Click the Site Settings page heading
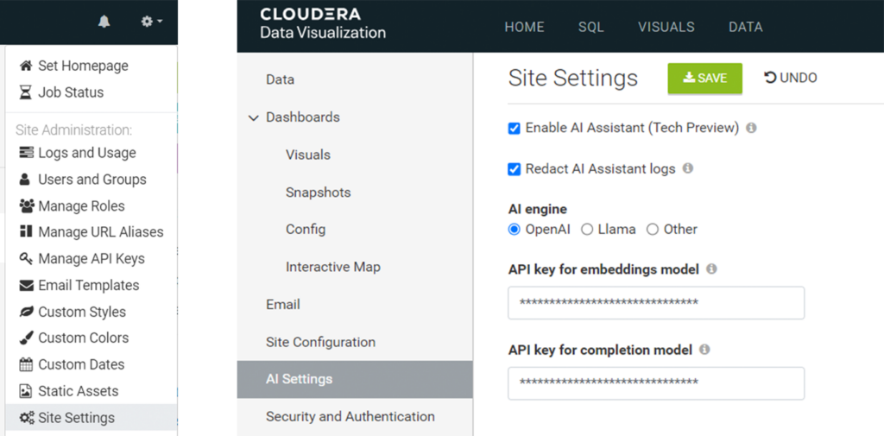Screen dimensions: 884x436 573,79
